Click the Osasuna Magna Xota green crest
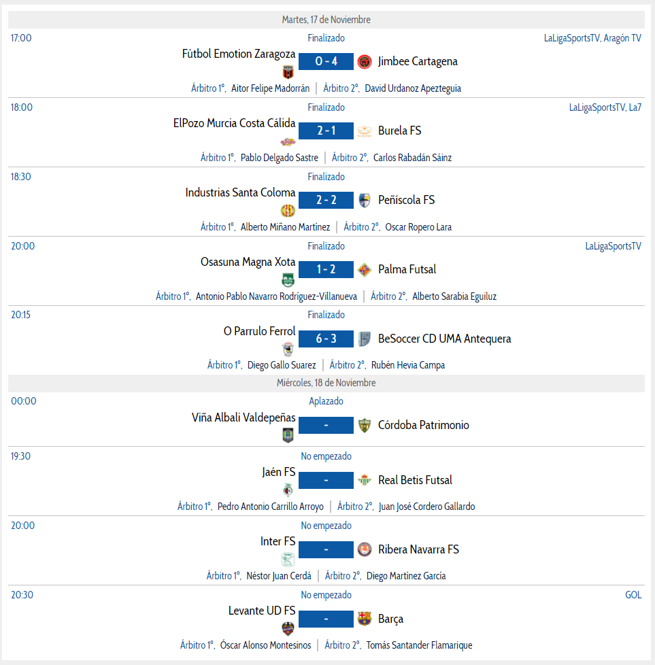655x665 pixels. (288, 280)
